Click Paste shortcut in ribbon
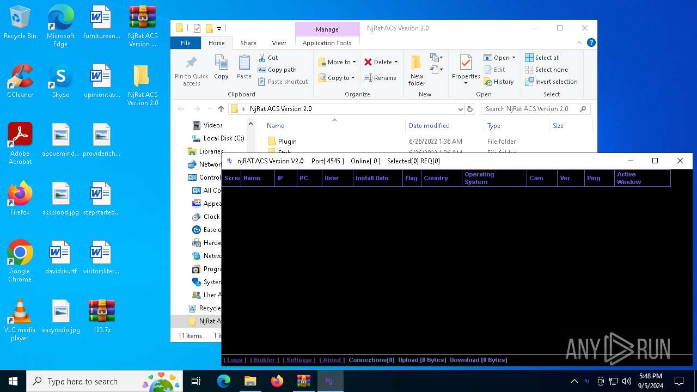697x392 pixels. [283, 82]
